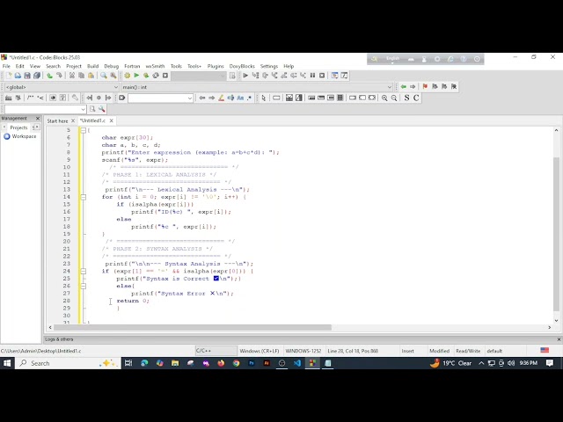Image resolution: width=563 pixels, height=422 pixels.
Task: Click the Save all files icon
Action: pos(37,76)
